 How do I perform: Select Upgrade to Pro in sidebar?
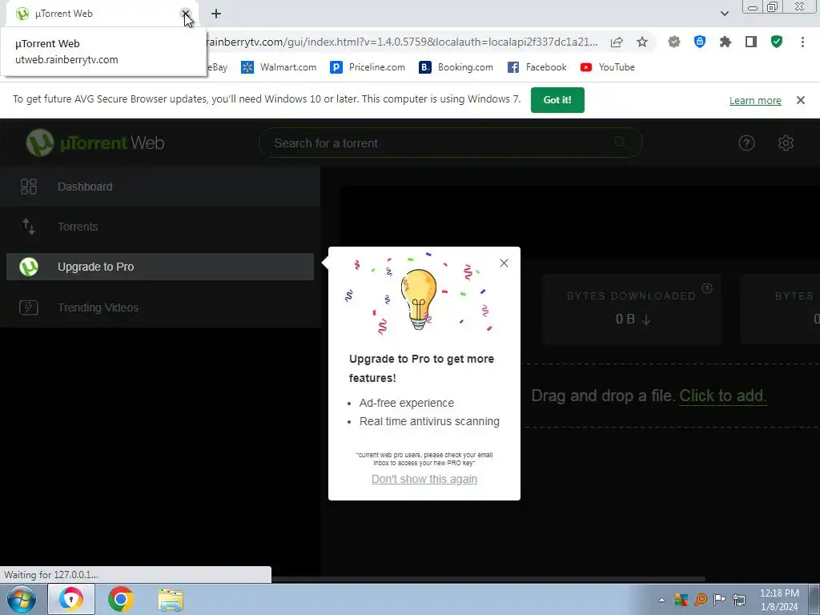pyautogui.click(x=160, y=267)
